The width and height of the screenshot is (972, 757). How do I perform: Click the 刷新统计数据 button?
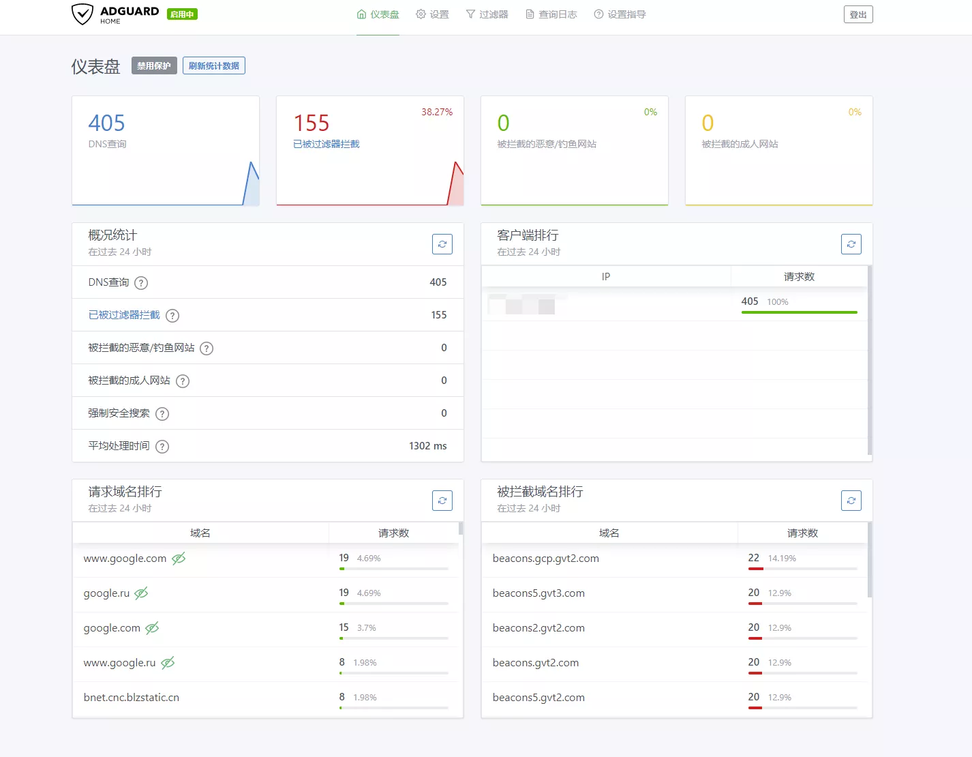pyautogui.click(x=214, y=65)
